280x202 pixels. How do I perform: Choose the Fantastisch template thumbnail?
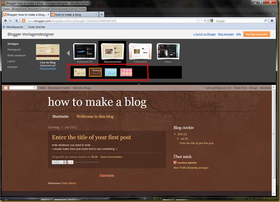point(140,51)
